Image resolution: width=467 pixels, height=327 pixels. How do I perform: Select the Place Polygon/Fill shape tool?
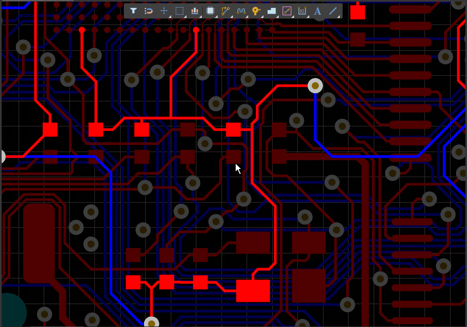coord(272,11)
